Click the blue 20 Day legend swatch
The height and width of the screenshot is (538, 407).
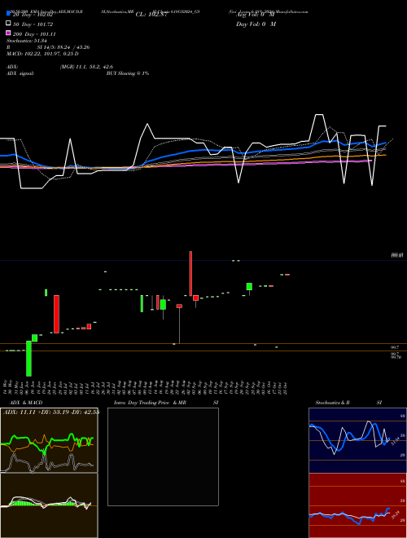(x=9, y=13)
